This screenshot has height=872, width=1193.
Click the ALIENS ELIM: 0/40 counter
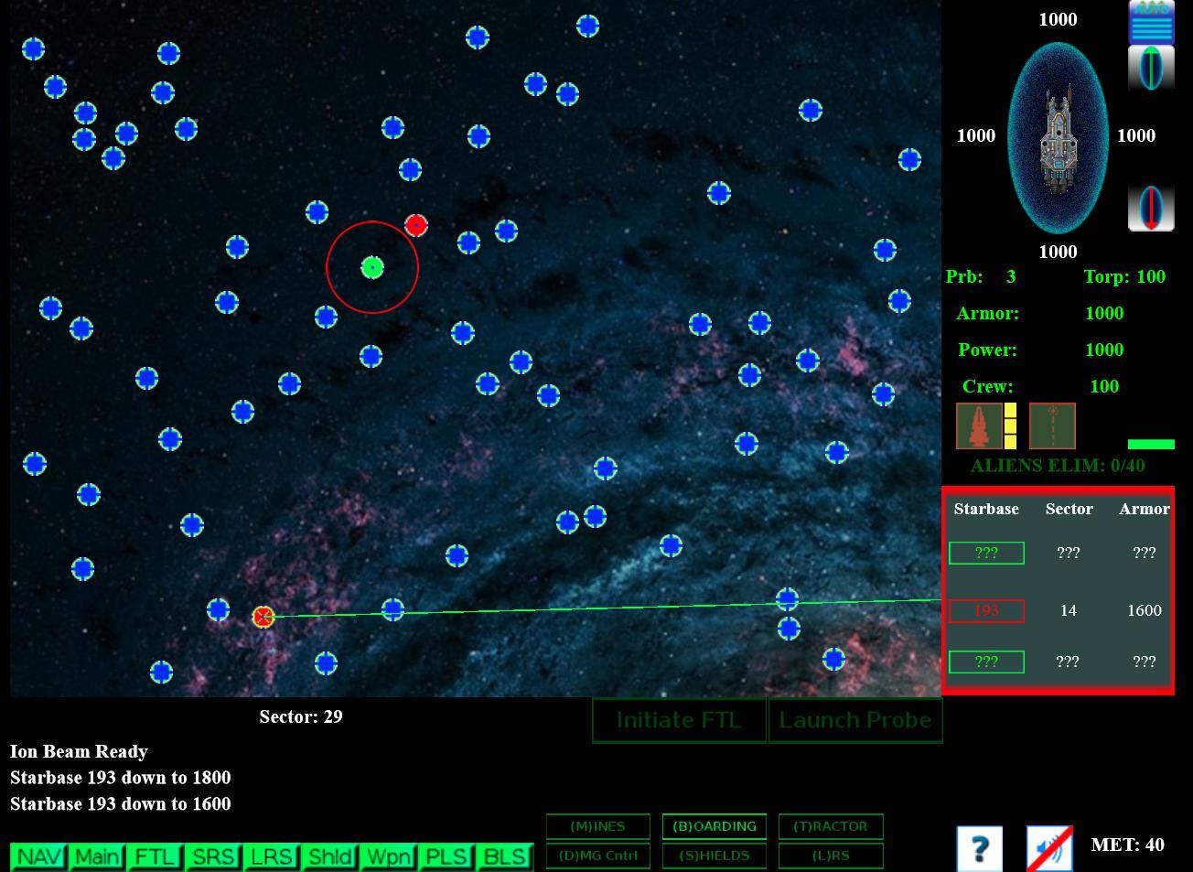point(1058,466)
